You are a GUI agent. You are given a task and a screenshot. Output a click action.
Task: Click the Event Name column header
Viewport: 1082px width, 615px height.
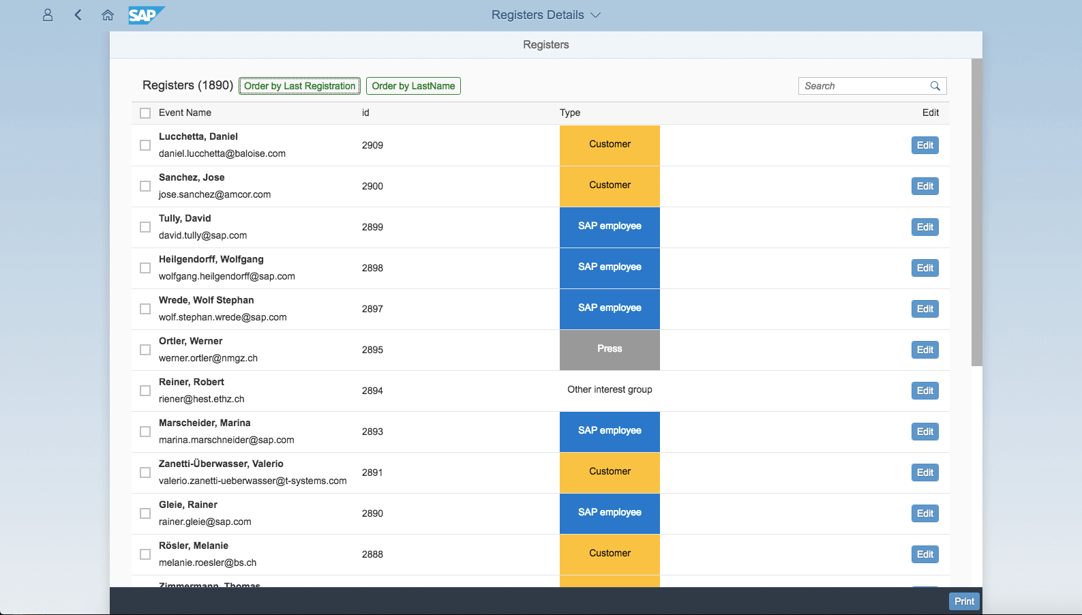(x=185, y=112)
